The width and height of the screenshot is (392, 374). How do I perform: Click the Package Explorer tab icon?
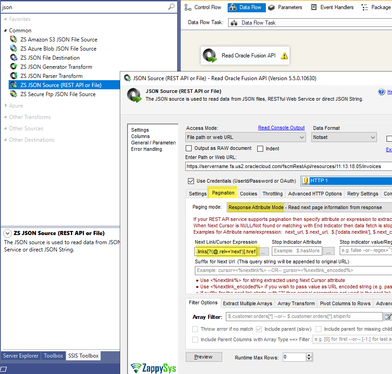point(365,7)
